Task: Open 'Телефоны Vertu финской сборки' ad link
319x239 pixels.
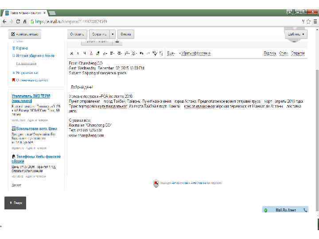Action: [36, 159]
